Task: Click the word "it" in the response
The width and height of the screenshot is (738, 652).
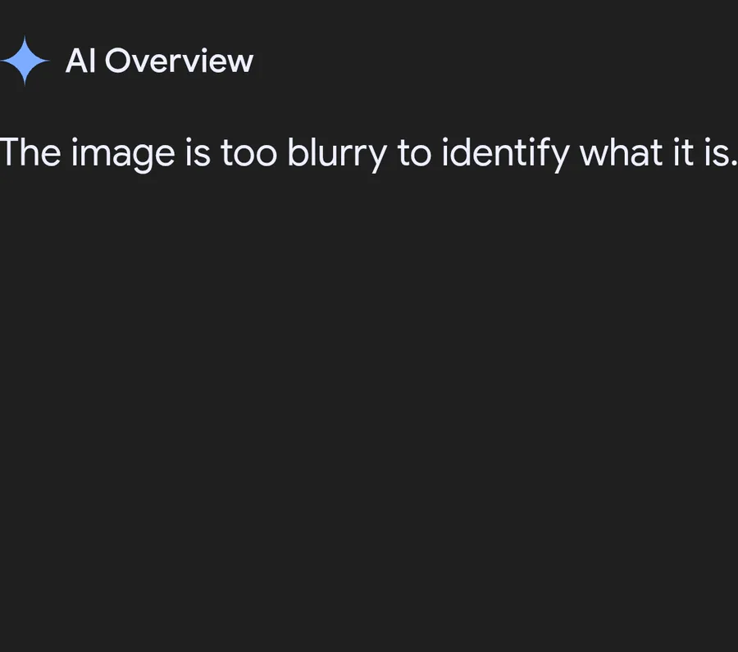Action: coord(679,153)
